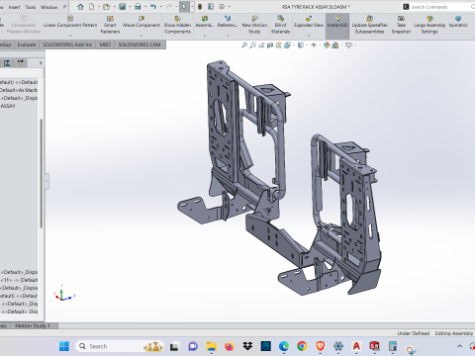
Task: Open Display Style cube icon
Action: pos(301,45)
